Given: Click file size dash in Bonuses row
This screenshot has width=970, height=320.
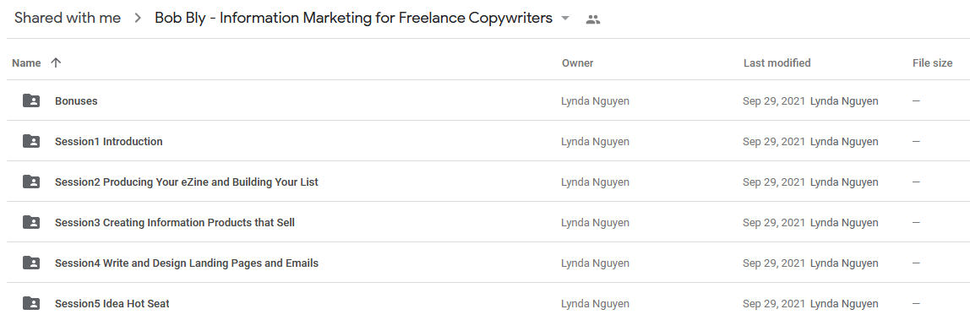Looking at the screenshot, I should (x=916, y=100).
